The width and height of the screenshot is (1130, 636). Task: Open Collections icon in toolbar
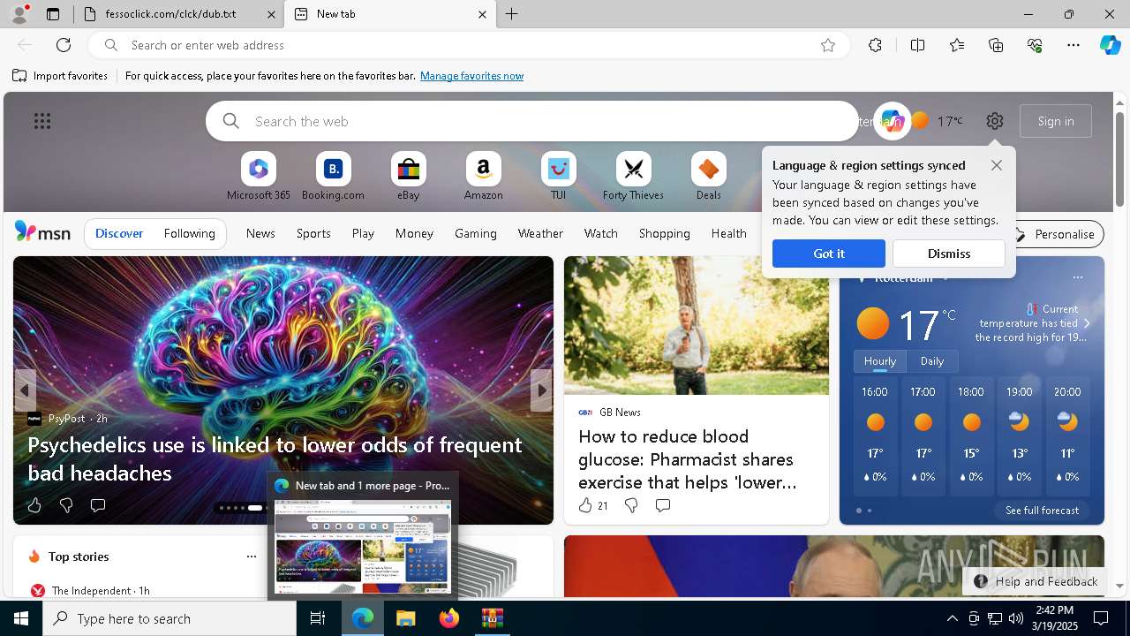996,45
